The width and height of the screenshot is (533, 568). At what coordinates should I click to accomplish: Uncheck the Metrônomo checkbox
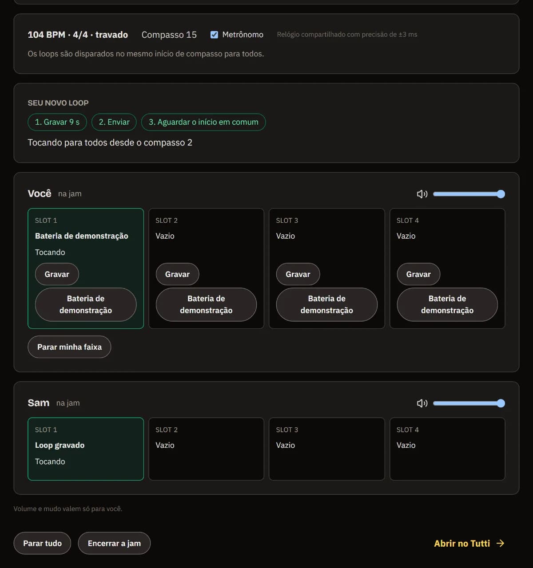click(x=214, y=35)
